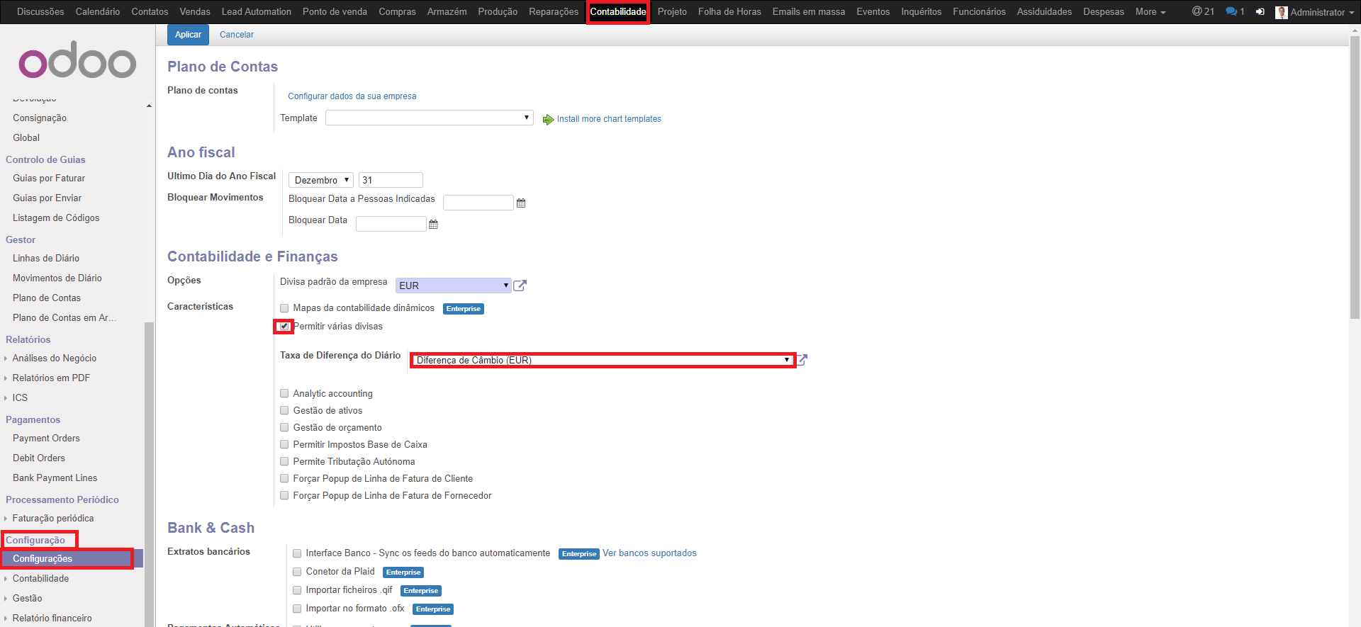1361x627 pixels.
Task: Open the Dezembro month dropdown
Action: pos(320,180)
